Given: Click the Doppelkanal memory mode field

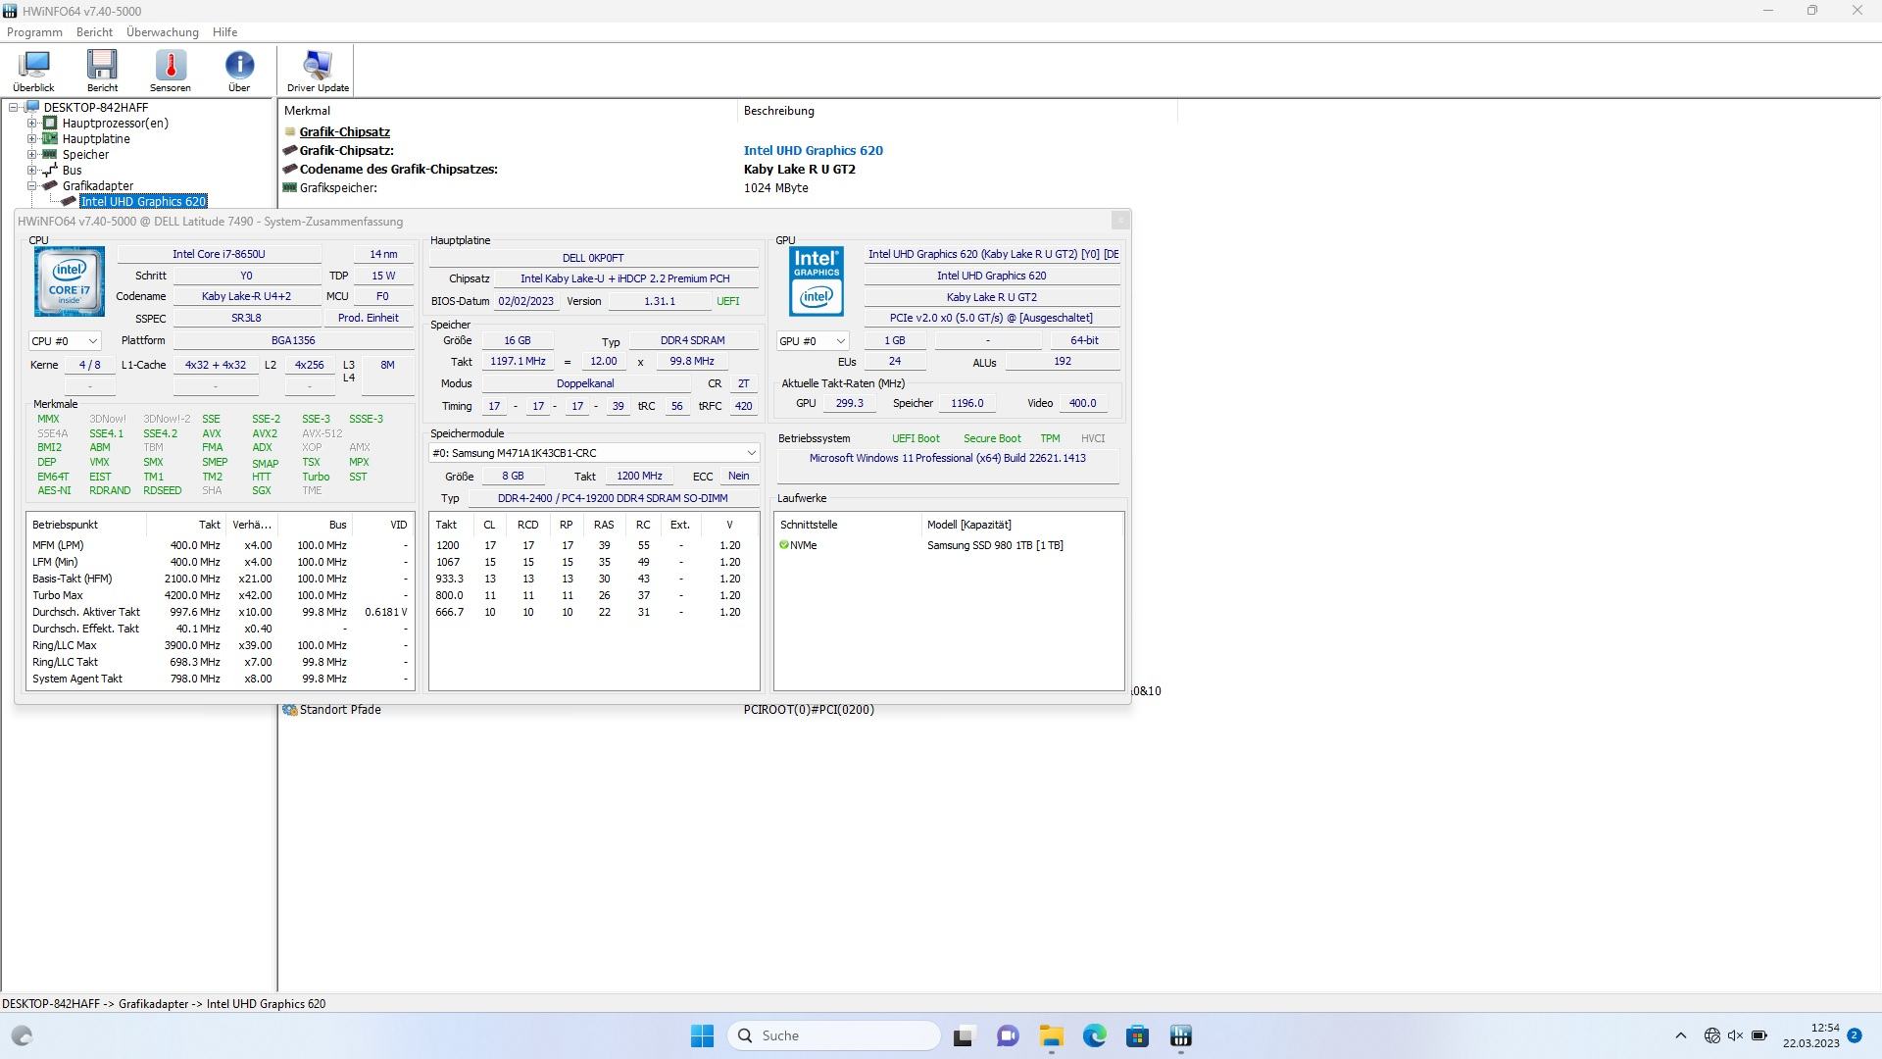Looking at the screenshot, I should coord(585,384).
